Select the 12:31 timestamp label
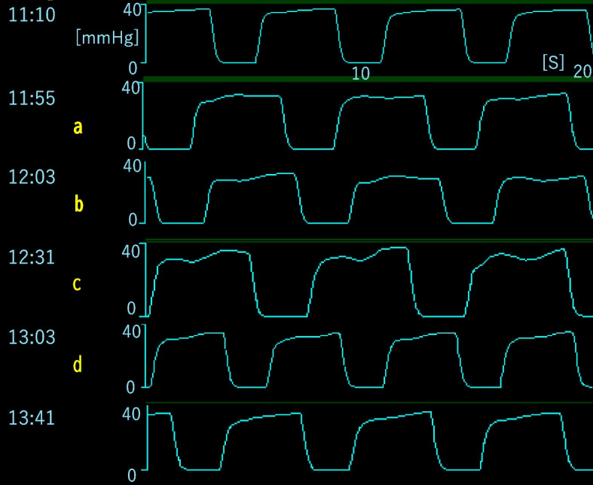 [x=32, y=258]
